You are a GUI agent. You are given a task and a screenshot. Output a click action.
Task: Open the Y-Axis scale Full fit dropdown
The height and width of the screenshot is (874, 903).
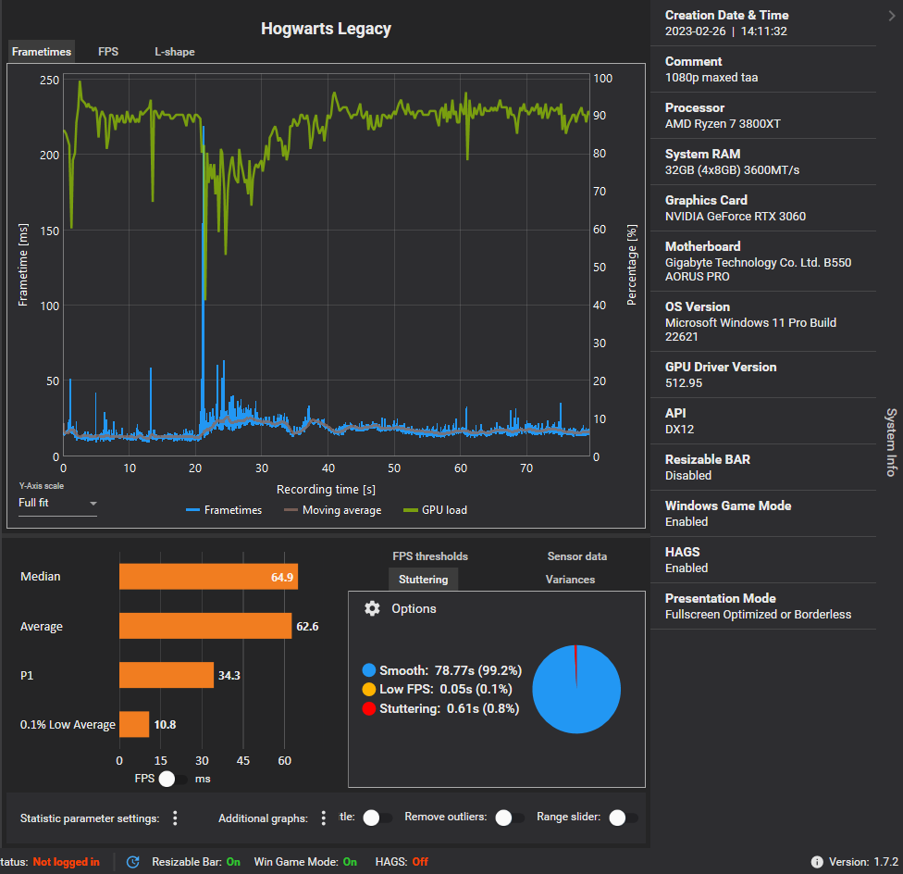pyautogui.click(x=57, y=503)
